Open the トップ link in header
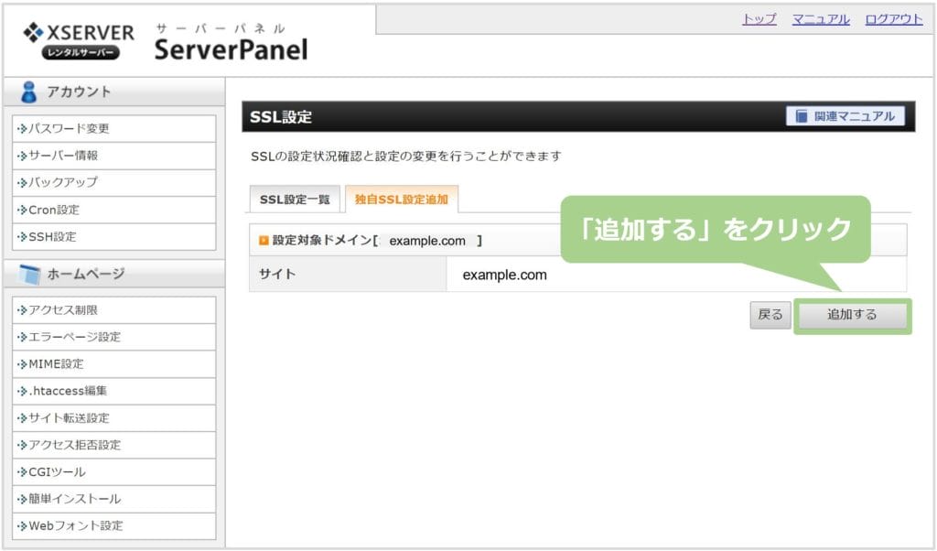The width and height of the screenshot is (937, 551). point(759,19)
